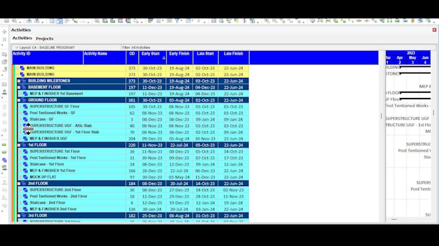Image resolution: width=439 pixels, height=246 pixels.
Task: Select SUPERSTRUCTURE UGF - Attic Slab row
Action: tap(133, 126)
